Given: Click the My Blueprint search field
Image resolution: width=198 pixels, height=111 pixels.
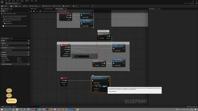Looking at the screenshot, I should click(x=17, y=40).
